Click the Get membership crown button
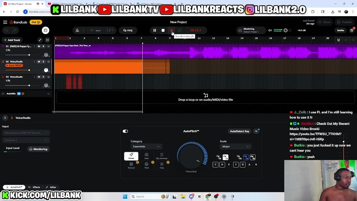 click(x=36, y=22)
